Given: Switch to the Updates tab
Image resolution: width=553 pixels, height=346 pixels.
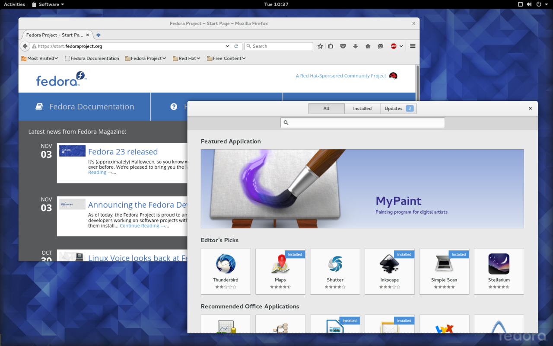Looking at the screenshot, I should (398, 109).
